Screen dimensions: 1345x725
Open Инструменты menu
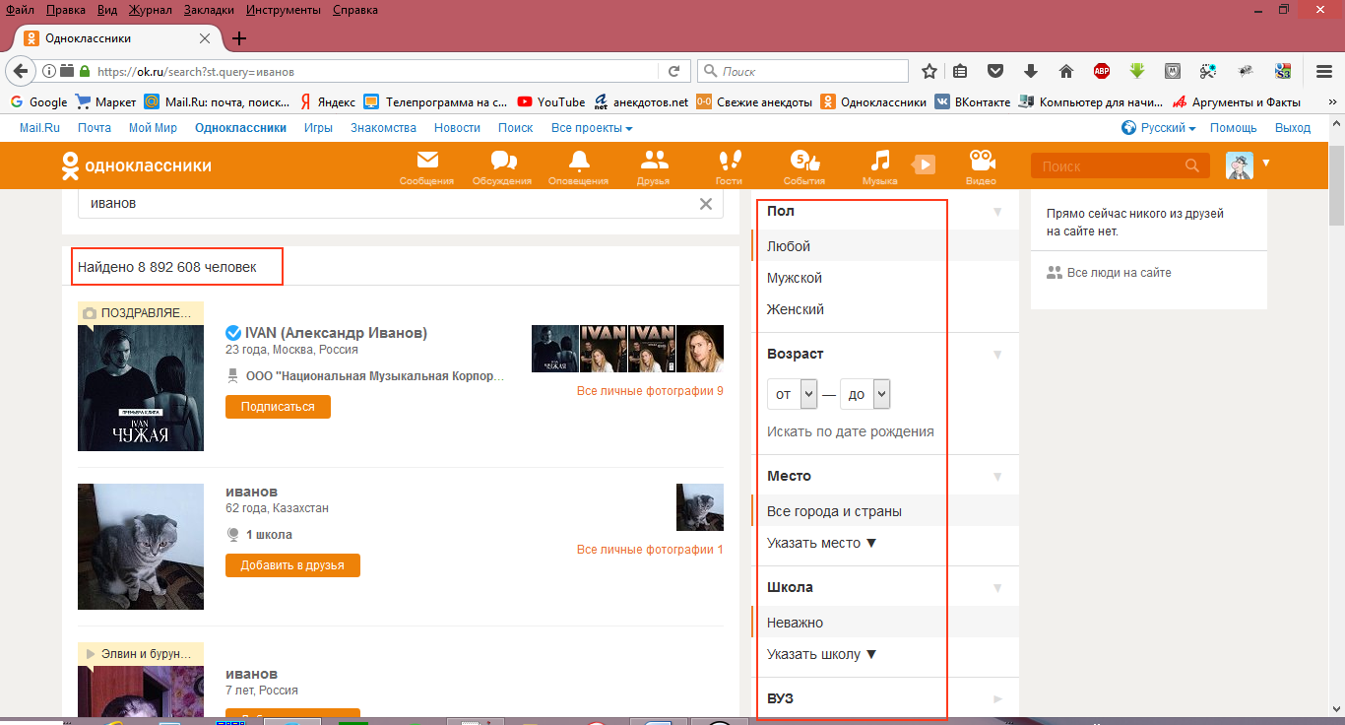284,10
